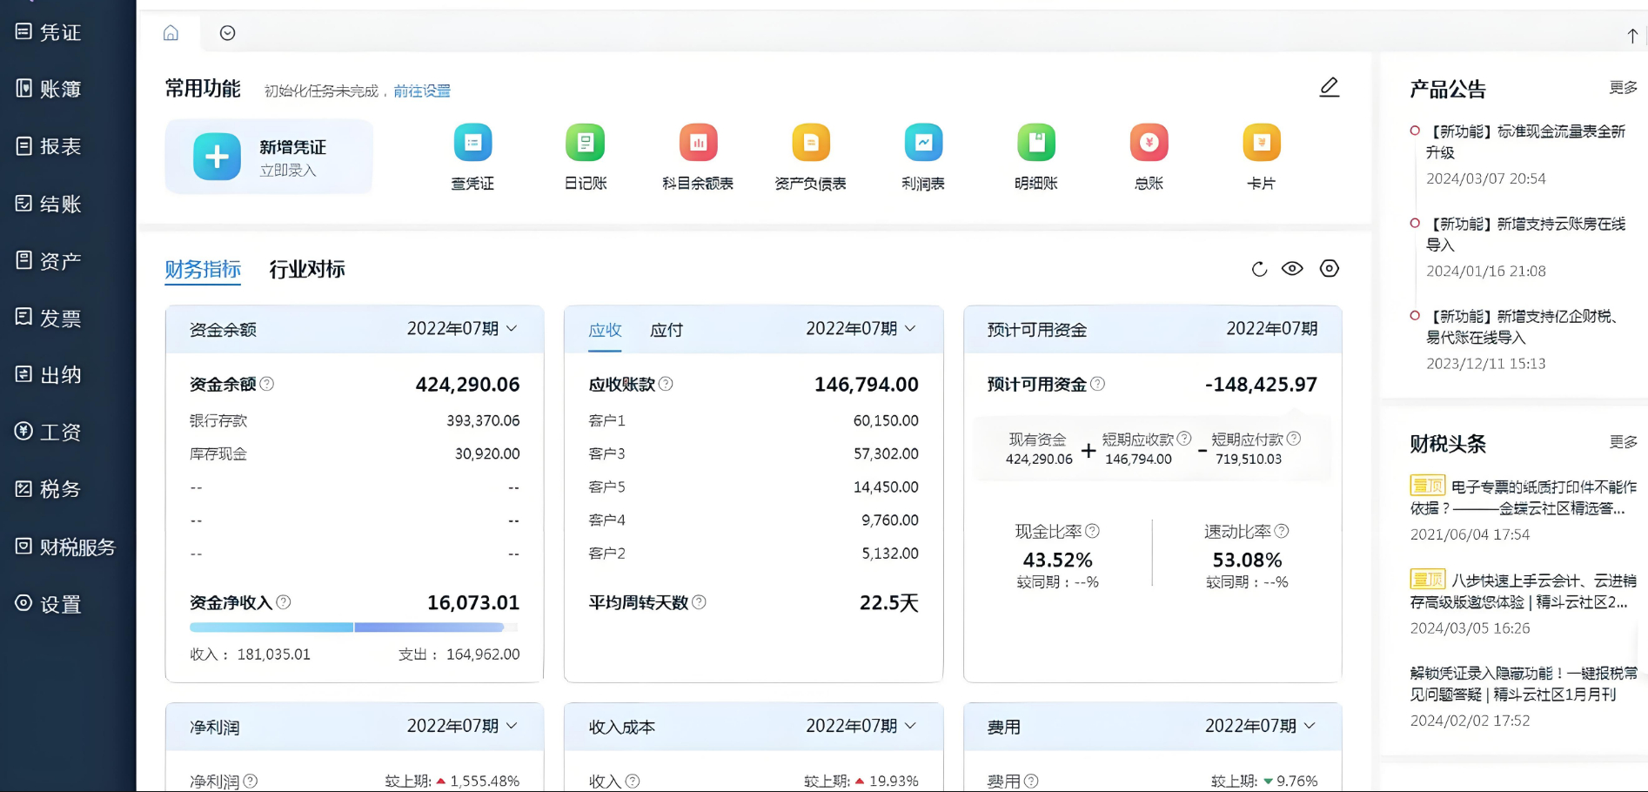Open the 设置 sidebar menu

[x=49, y=604]
